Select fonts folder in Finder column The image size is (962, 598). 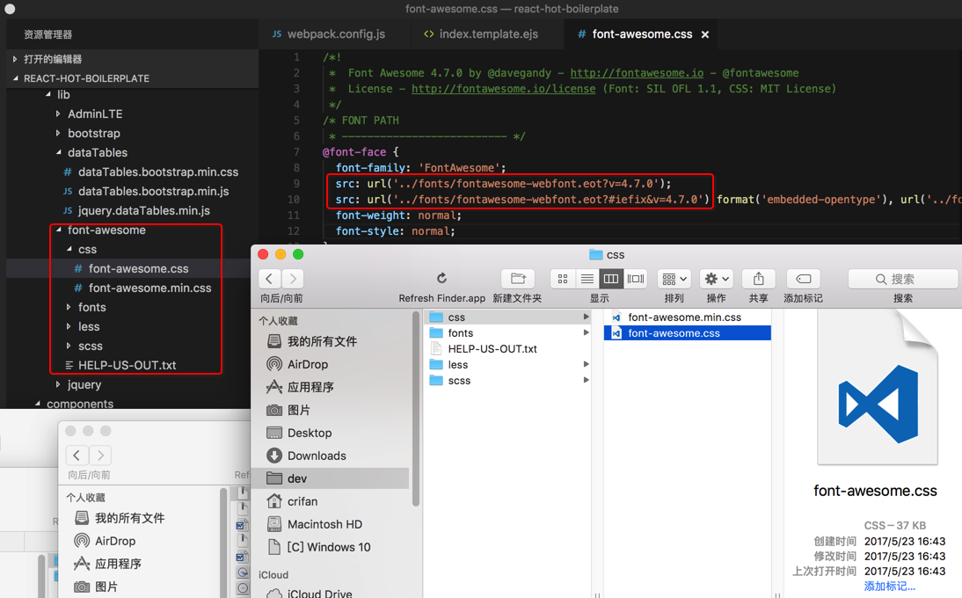(x=508, y=333)
